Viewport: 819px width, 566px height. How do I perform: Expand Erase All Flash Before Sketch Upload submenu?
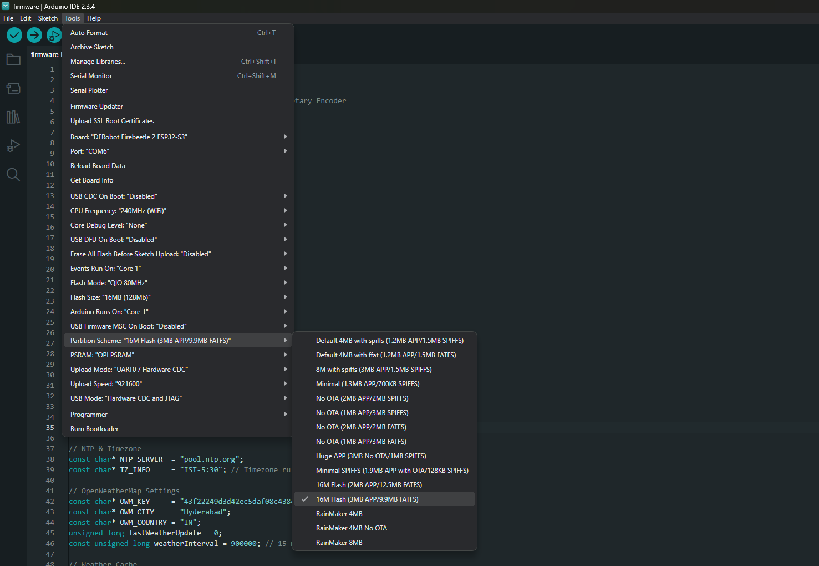pyautogui.click(x=178, y=254)
